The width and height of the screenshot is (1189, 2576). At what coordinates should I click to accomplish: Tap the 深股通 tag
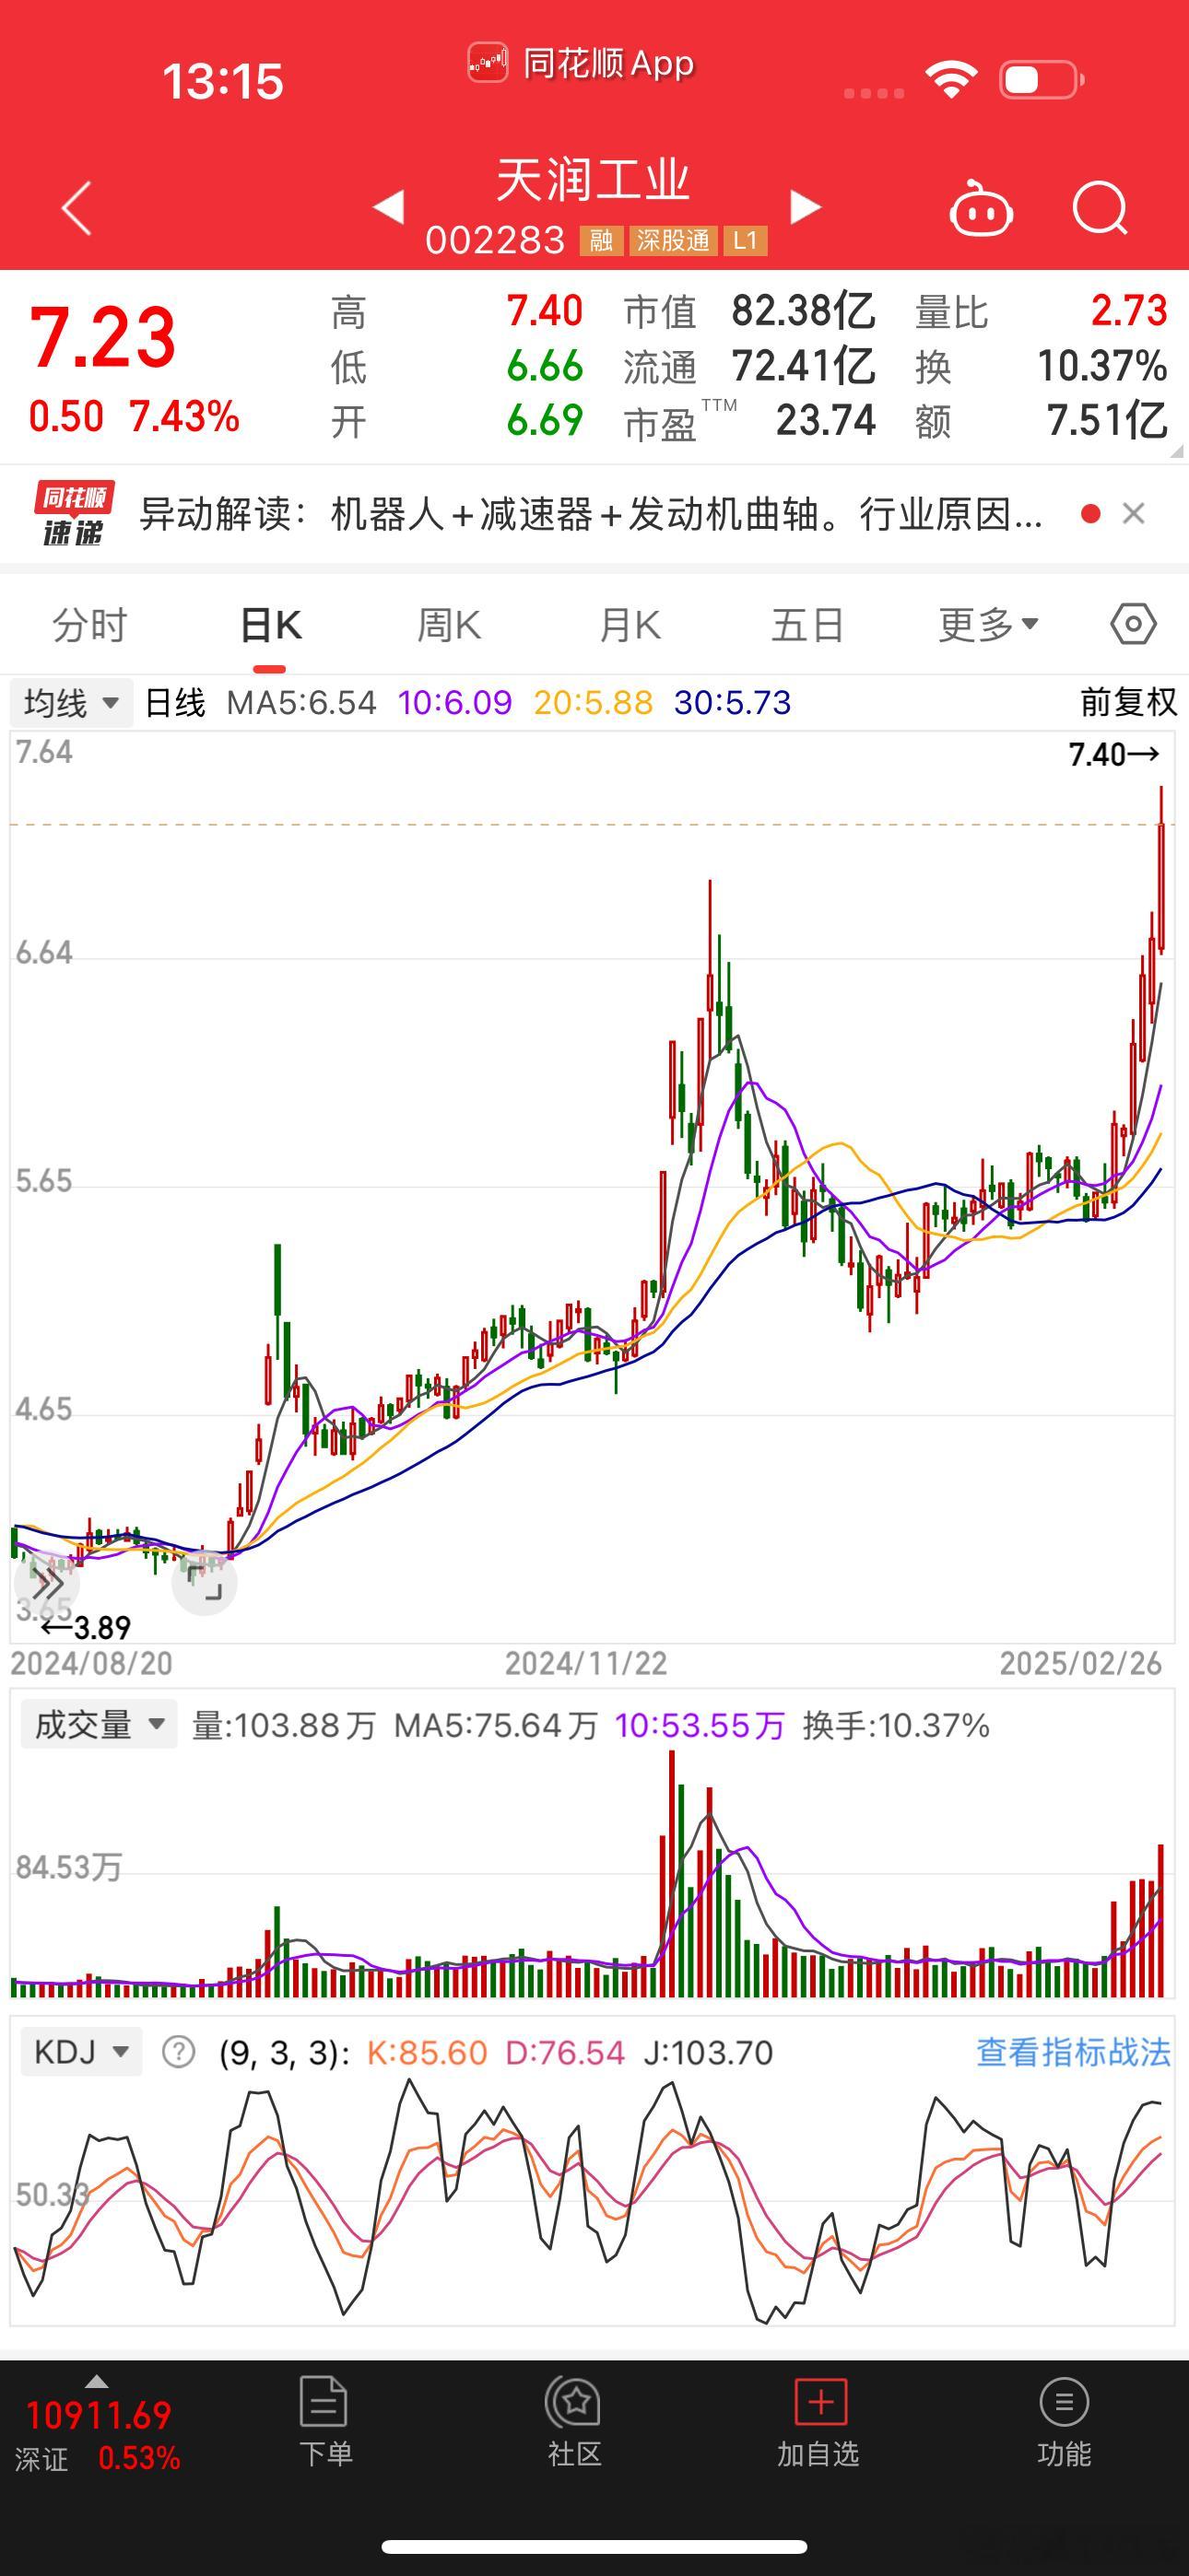coord(673,241)
